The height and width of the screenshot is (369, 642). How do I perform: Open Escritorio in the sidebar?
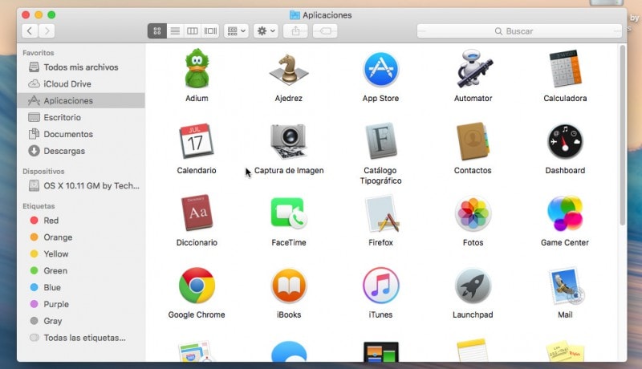point(81,117)
